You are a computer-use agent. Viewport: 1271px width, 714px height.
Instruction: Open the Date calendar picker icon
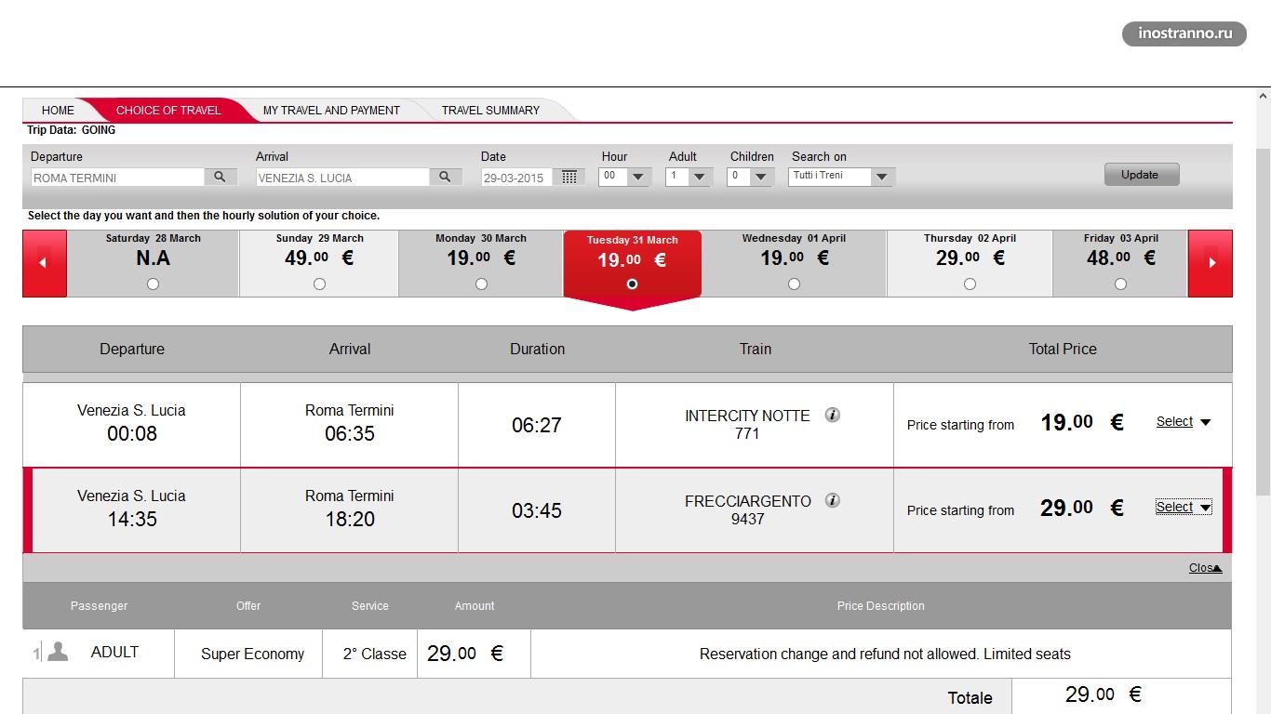pyautogui.click(x=569, y=177)
